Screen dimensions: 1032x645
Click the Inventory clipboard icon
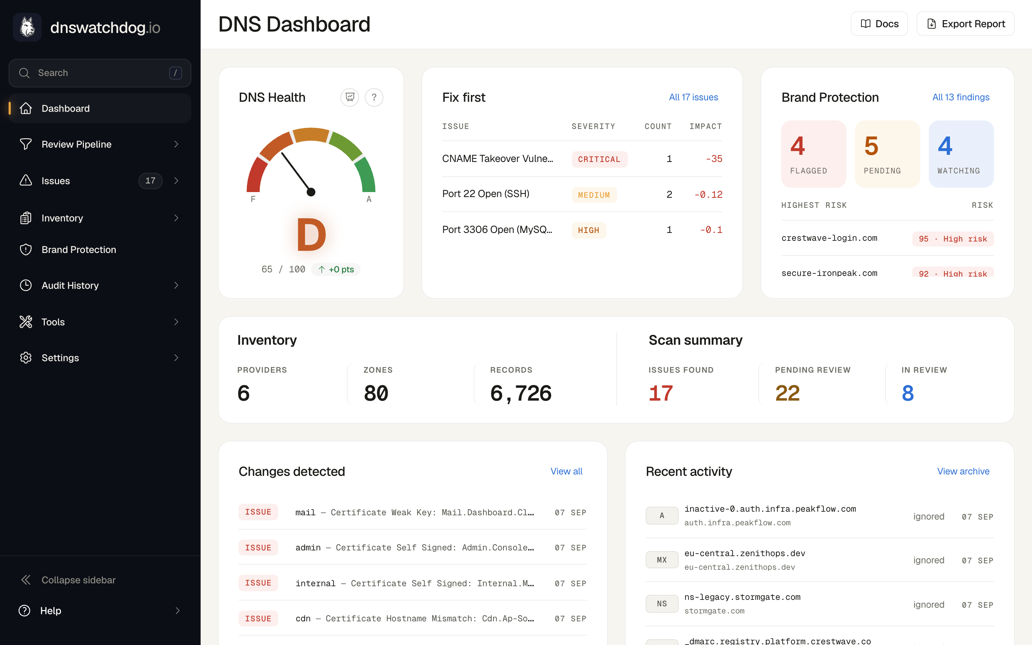point(26,218)
